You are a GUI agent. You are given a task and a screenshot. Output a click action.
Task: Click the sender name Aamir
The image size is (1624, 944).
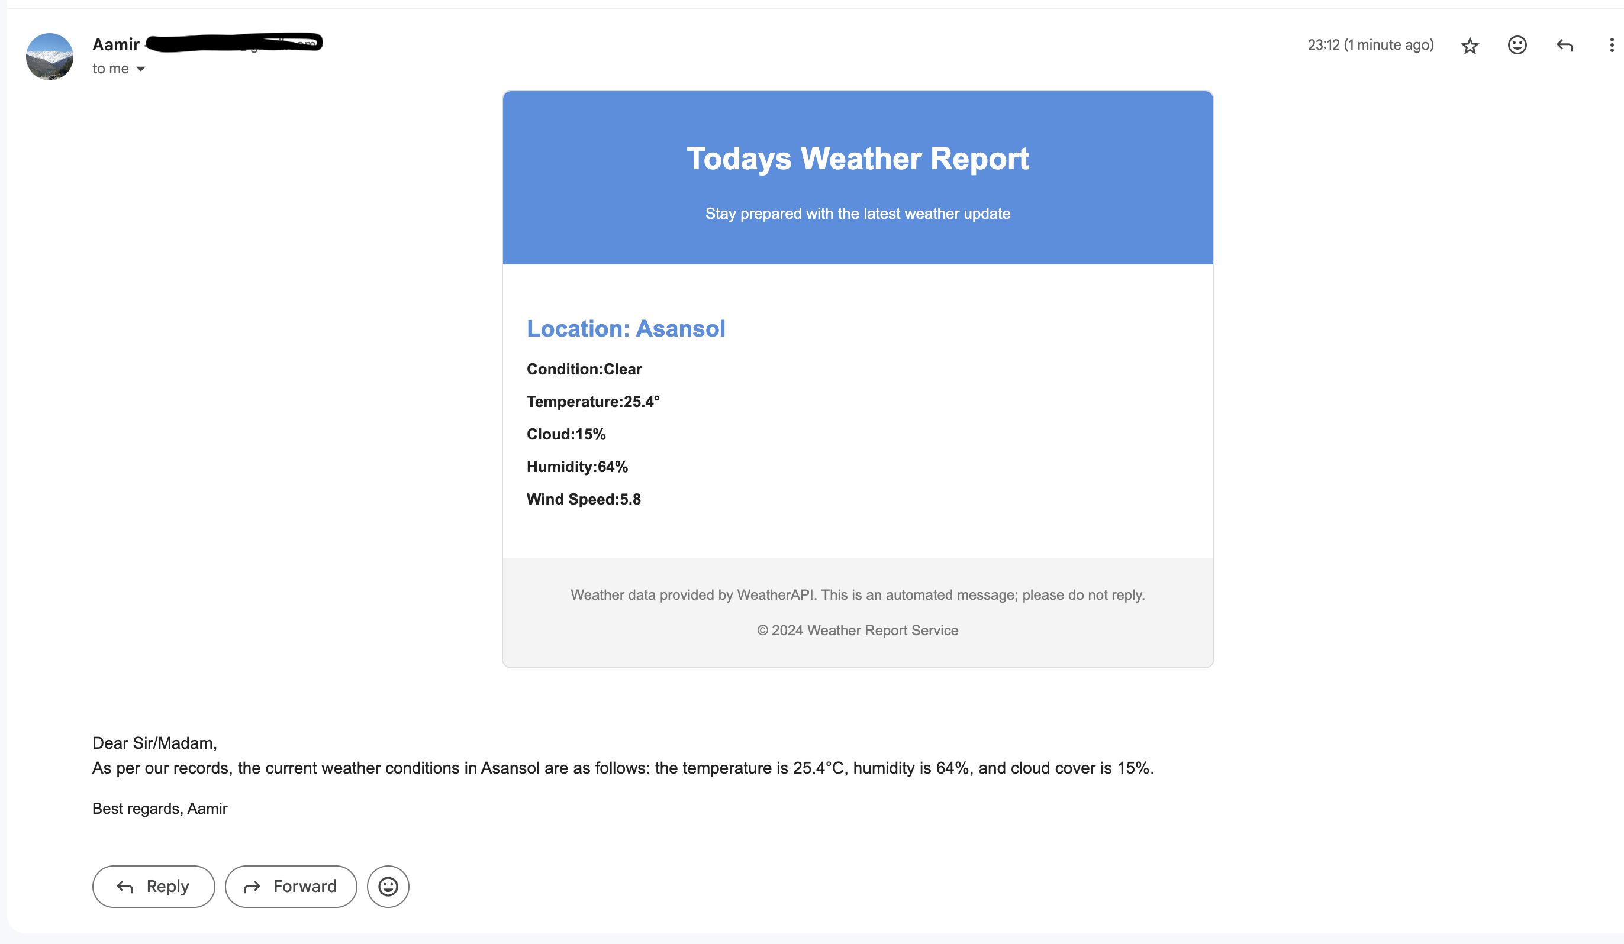(116, 44)
